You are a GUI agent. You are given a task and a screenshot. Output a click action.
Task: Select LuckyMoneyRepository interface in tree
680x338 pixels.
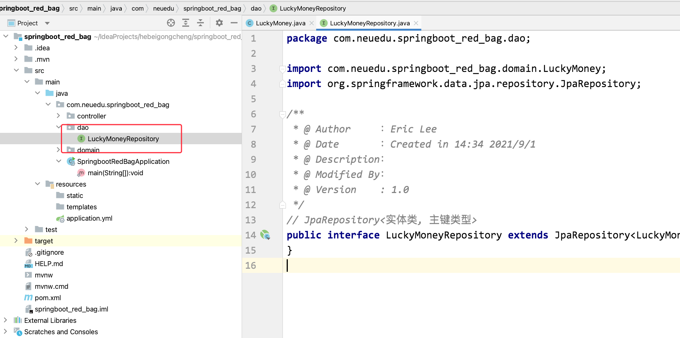click(x=123, y=139)
